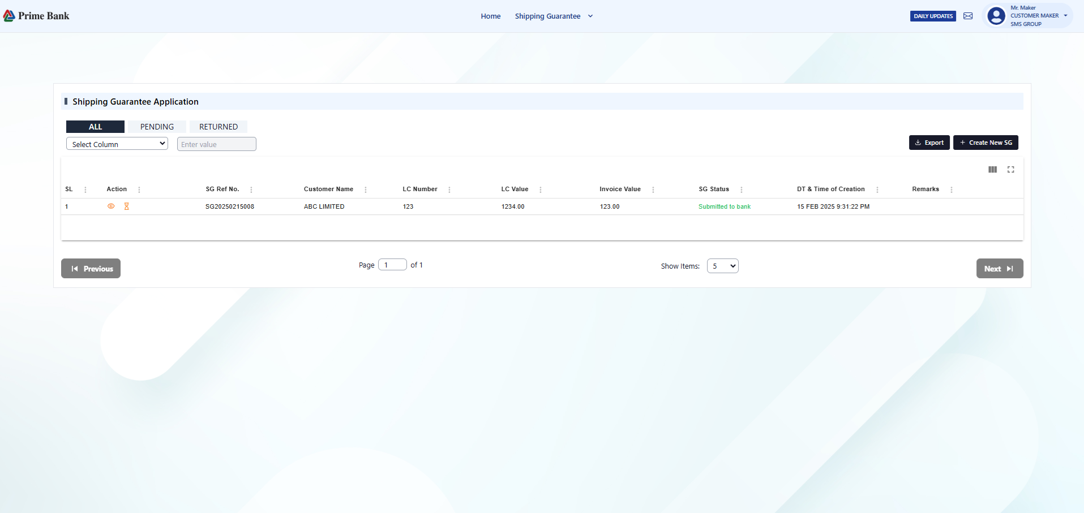Click the ABC LIMITED customer cell
1084x513 pixels.
pyautogui.click(x=324, y=206)
